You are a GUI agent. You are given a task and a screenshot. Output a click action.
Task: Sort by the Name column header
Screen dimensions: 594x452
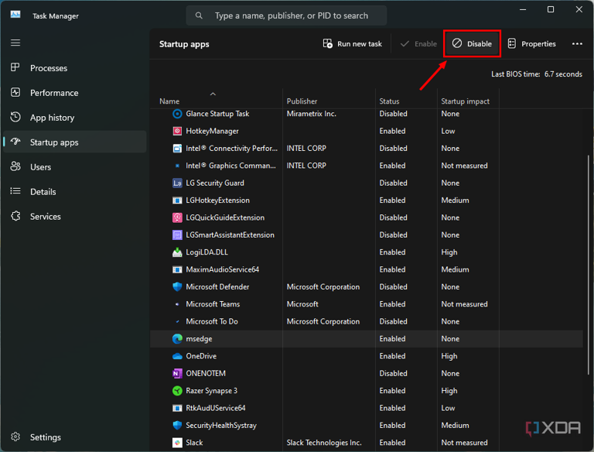[x=169, y=101]
